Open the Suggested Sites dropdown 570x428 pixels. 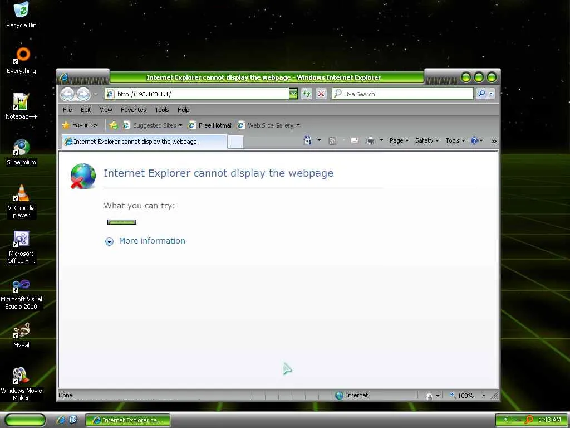pyautogui.click(x=153, y=125)
